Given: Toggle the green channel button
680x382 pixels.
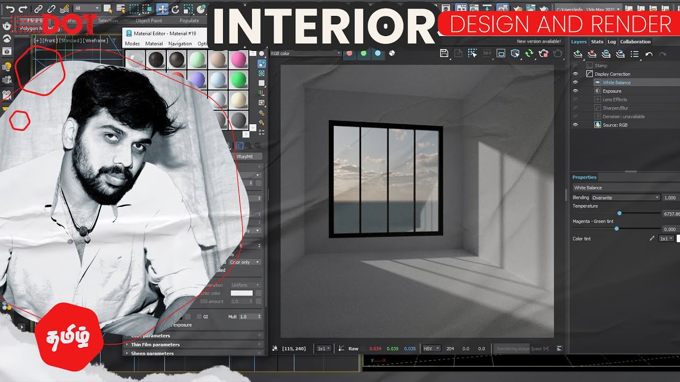Looking at the screenshot, I should click(x=363, y=53).
